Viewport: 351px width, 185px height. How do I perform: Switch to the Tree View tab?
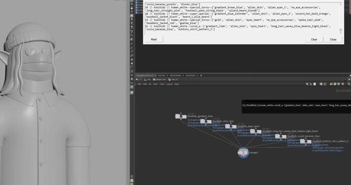point(161,75)
